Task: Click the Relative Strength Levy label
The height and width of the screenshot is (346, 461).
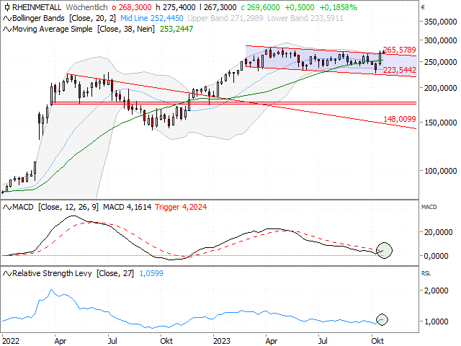Action: pyautogui.click(x=52, y=273)
